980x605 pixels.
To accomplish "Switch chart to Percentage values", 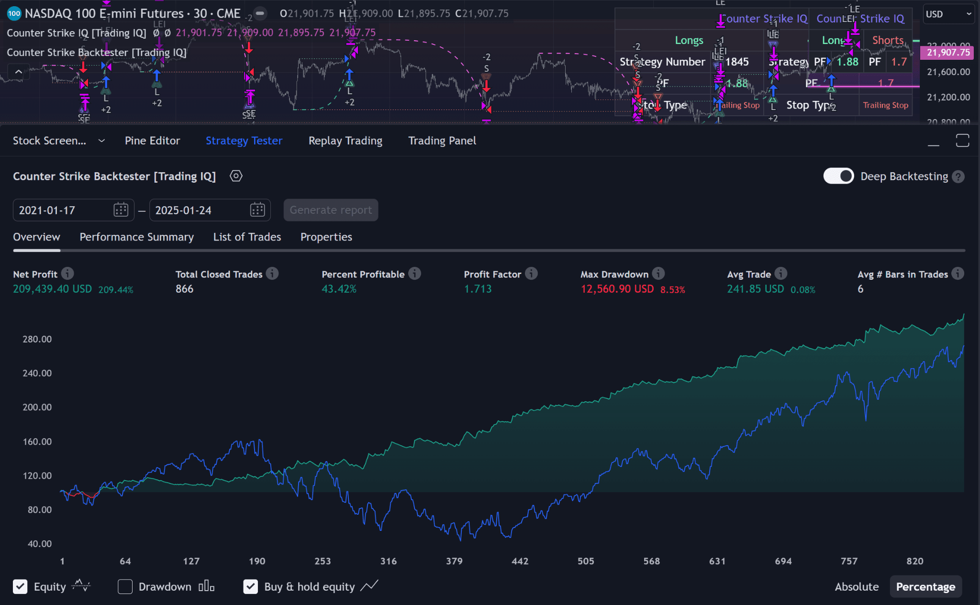I will [925, 587].
